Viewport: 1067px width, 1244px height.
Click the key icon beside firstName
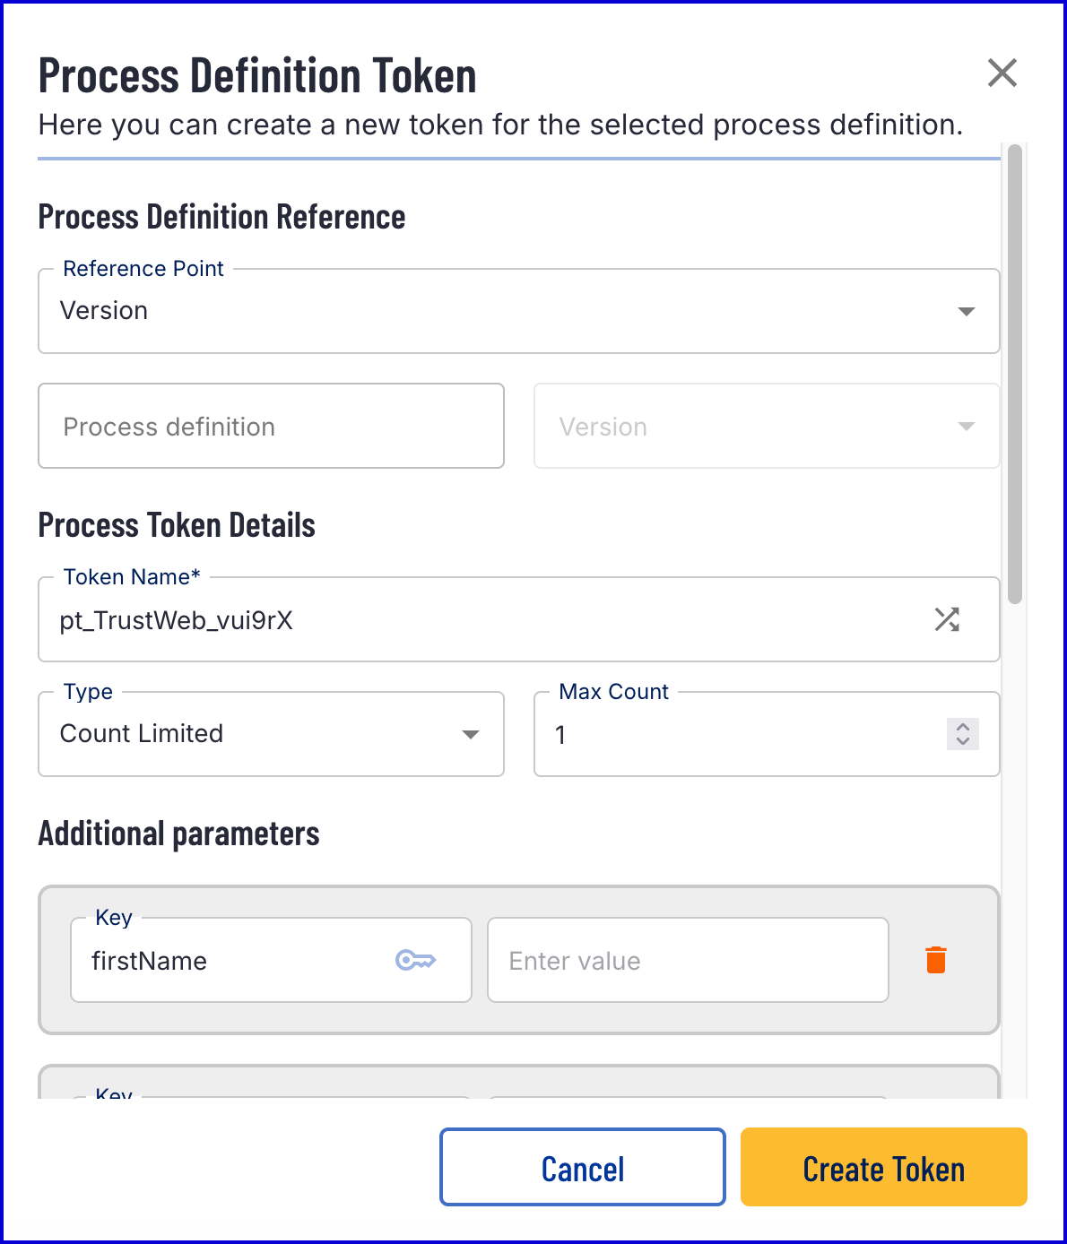tap(415, 960)
